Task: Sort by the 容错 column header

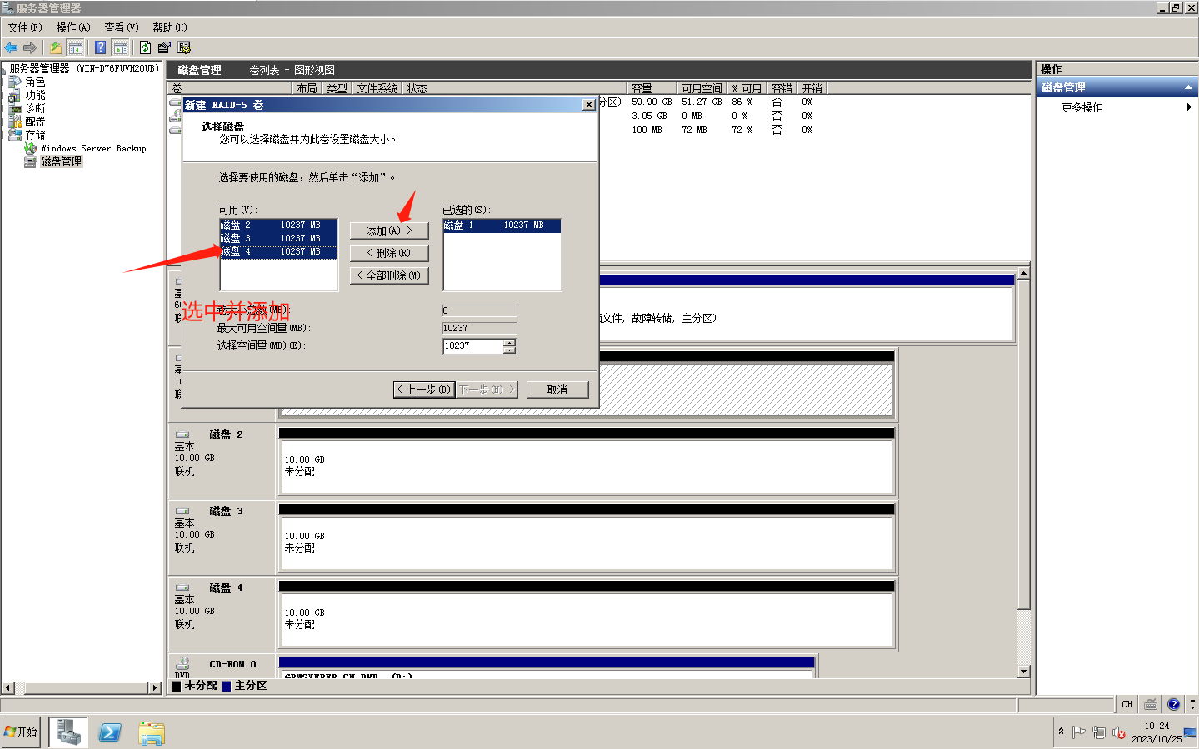Action: 782,88
